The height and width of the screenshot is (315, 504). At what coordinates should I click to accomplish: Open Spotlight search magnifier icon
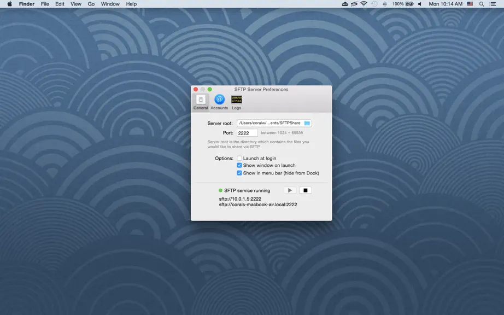pyautogui.click(x=482, y=4)
